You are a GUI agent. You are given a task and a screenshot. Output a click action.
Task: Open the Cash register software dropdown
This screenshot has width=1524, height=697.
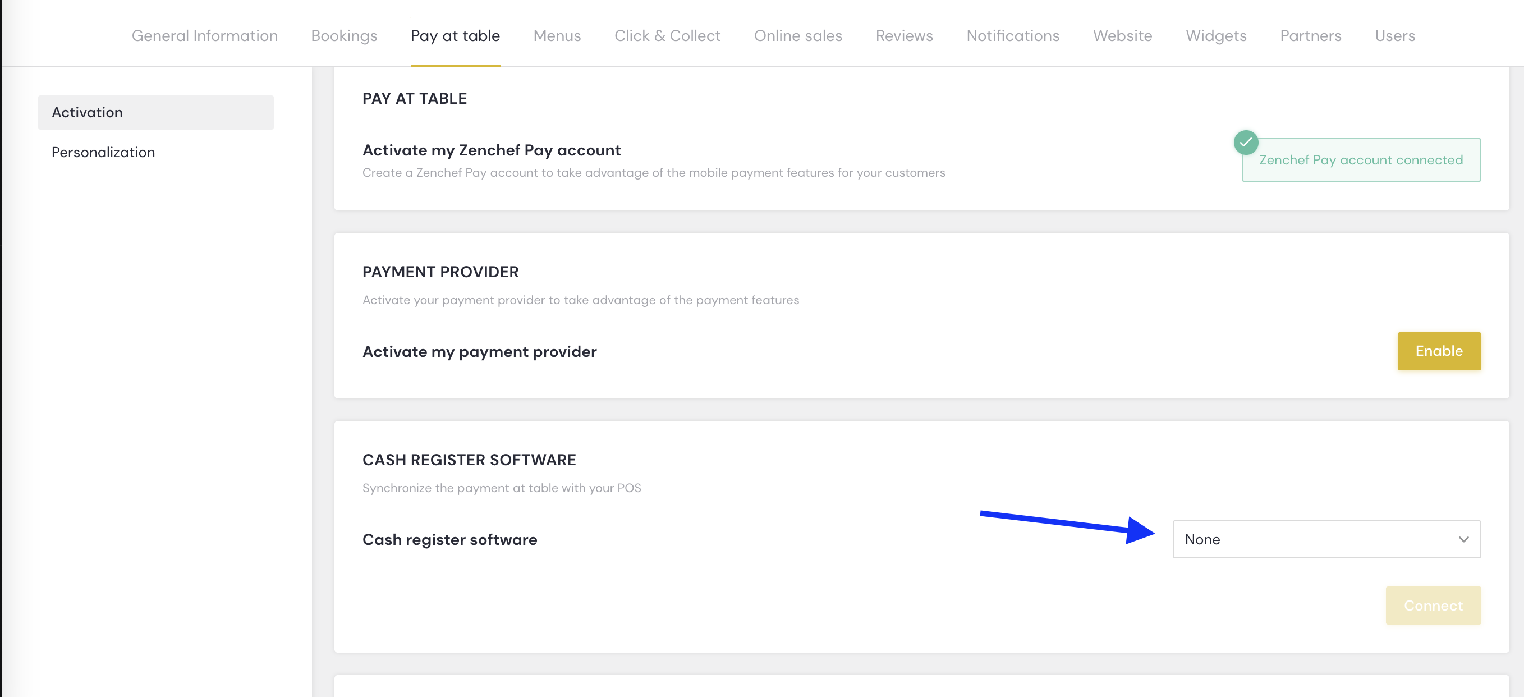pos(1326,539)
